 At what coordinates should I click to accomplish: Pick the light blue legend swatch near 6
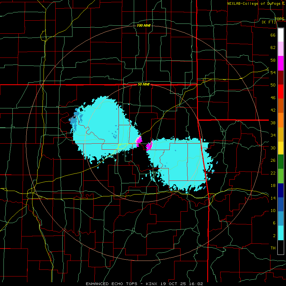[x=281, y=219]
